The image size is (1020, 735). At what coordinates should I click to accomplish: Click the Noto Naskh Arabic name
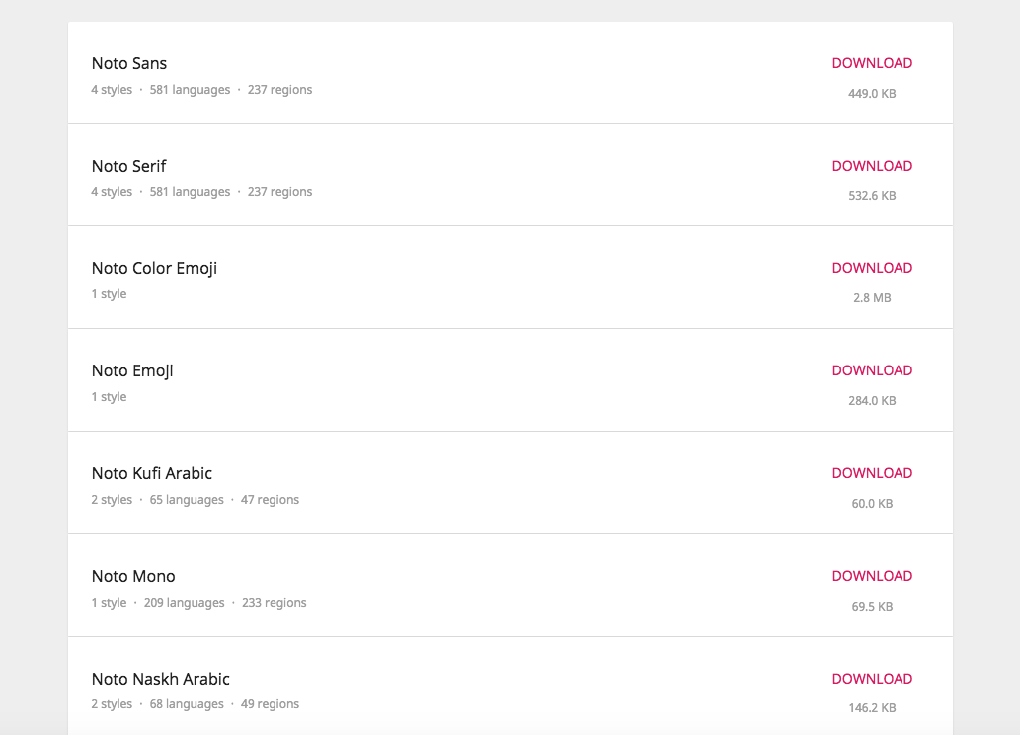tap(161, 679)
